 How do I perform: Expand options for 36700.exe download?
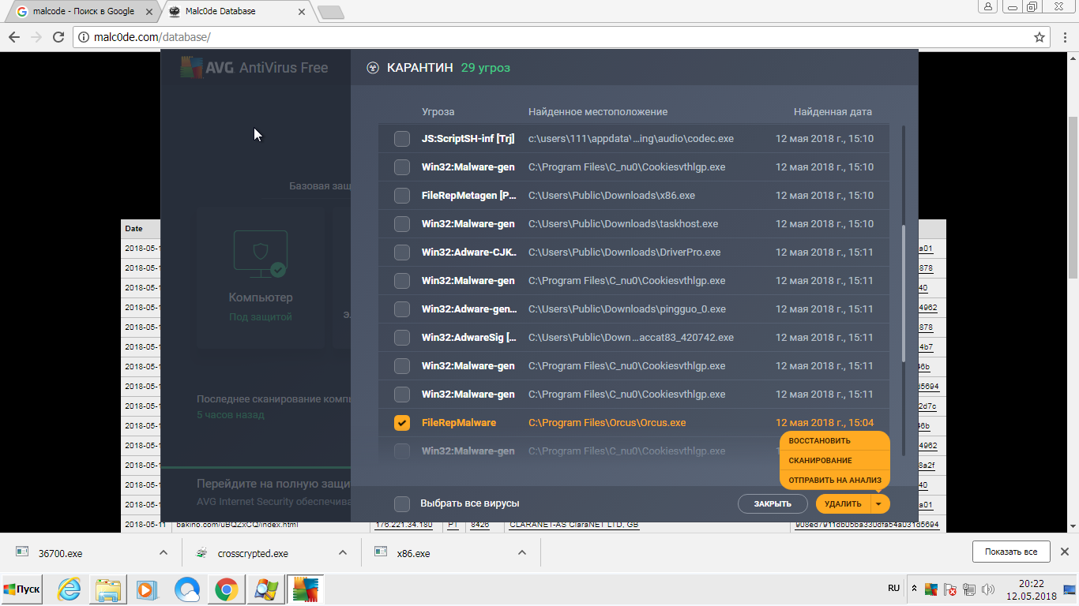coord(164,552)
